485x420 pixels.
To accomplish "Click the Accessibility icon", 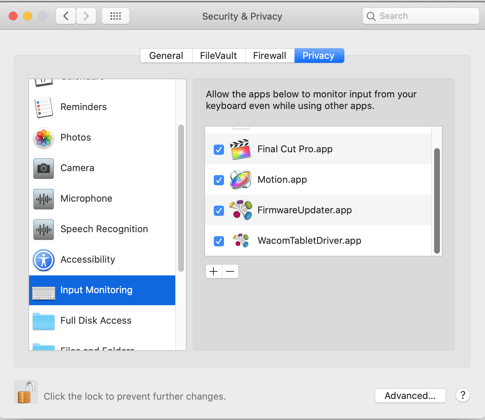I will coord(44,260).
